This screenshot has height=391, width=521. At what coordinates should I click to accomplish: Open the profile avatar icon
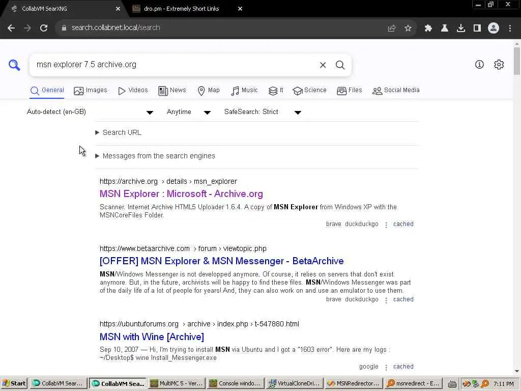pos(494,28)
